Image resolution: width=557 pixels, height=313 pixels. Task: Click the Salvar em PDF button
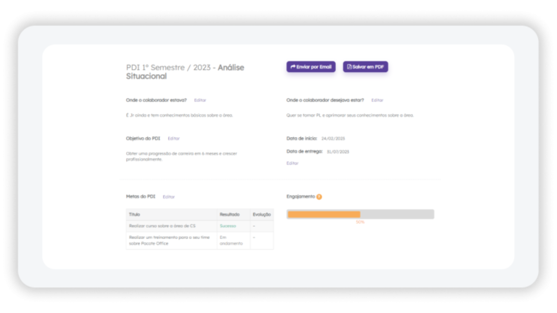[x=366, y=67]
